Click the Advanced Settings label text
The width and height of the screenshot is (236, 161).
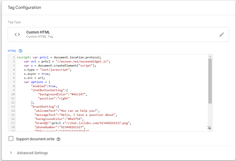click(33, 153)
